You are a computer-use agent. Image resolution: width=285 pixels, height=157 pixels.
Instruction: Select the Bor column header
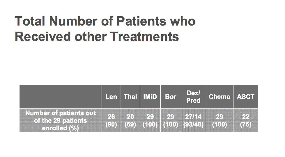coord(171,97)
